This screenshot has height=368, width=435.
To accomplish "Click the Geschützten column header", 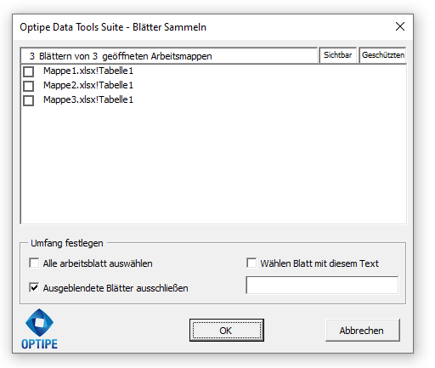I will tap(383, 55).
